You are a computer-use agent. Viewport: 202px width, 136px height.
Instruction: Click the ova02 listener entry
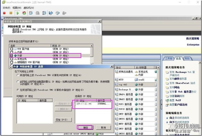[140, 80]
